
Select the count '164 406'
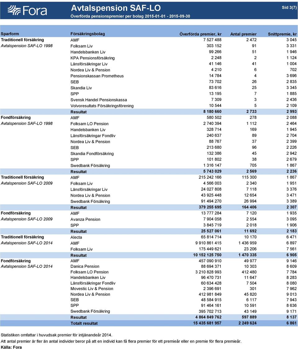249,207
